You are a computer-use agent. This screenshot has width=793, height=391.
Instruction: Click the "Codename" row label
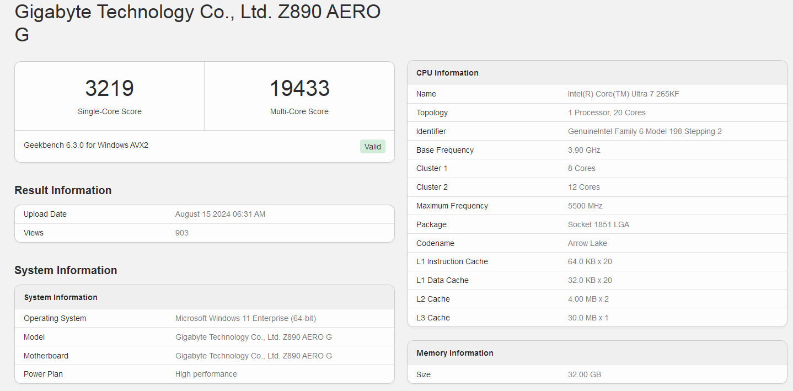435,243
